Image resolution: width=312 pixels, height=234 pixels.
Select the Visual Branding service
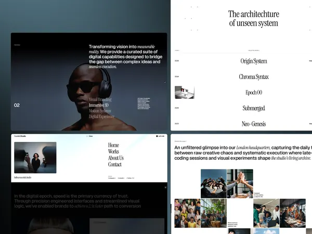(x=100, y=99)
